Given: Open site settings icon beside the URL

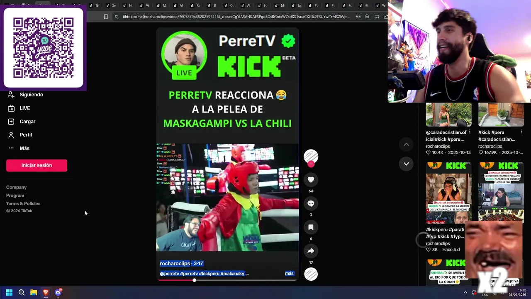Looking at the screenshot, I should pyautogui.click(x=117, y=17).
